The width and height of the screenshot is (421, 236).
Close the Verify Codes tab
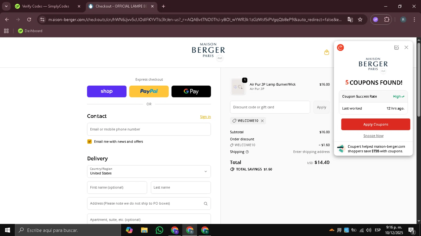click(79, 6)
